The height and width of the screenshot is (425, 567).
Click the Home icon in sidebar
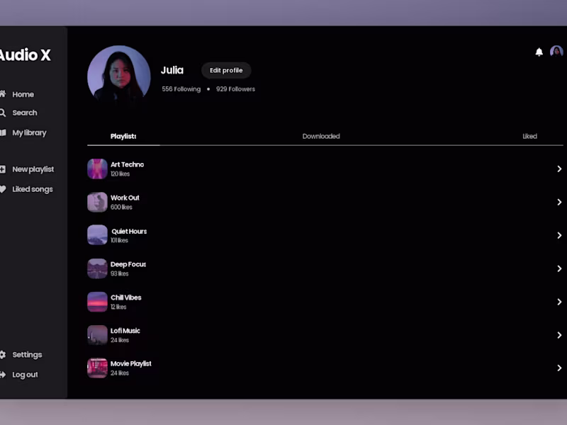tap(3, 94)
